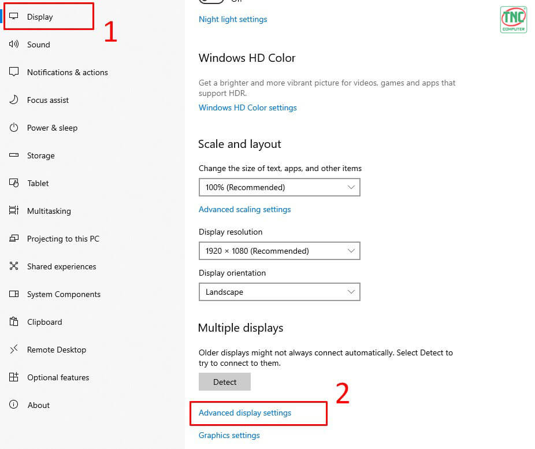Click the Power & sleep icon
The image size is (535, 449).
click(x=14, y=128)
